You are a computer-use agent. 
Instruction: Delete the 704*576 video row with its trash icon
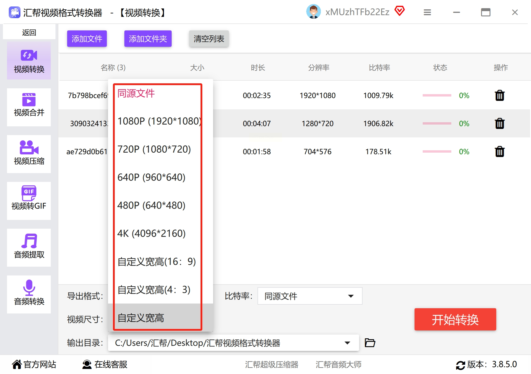click(499, 151)
